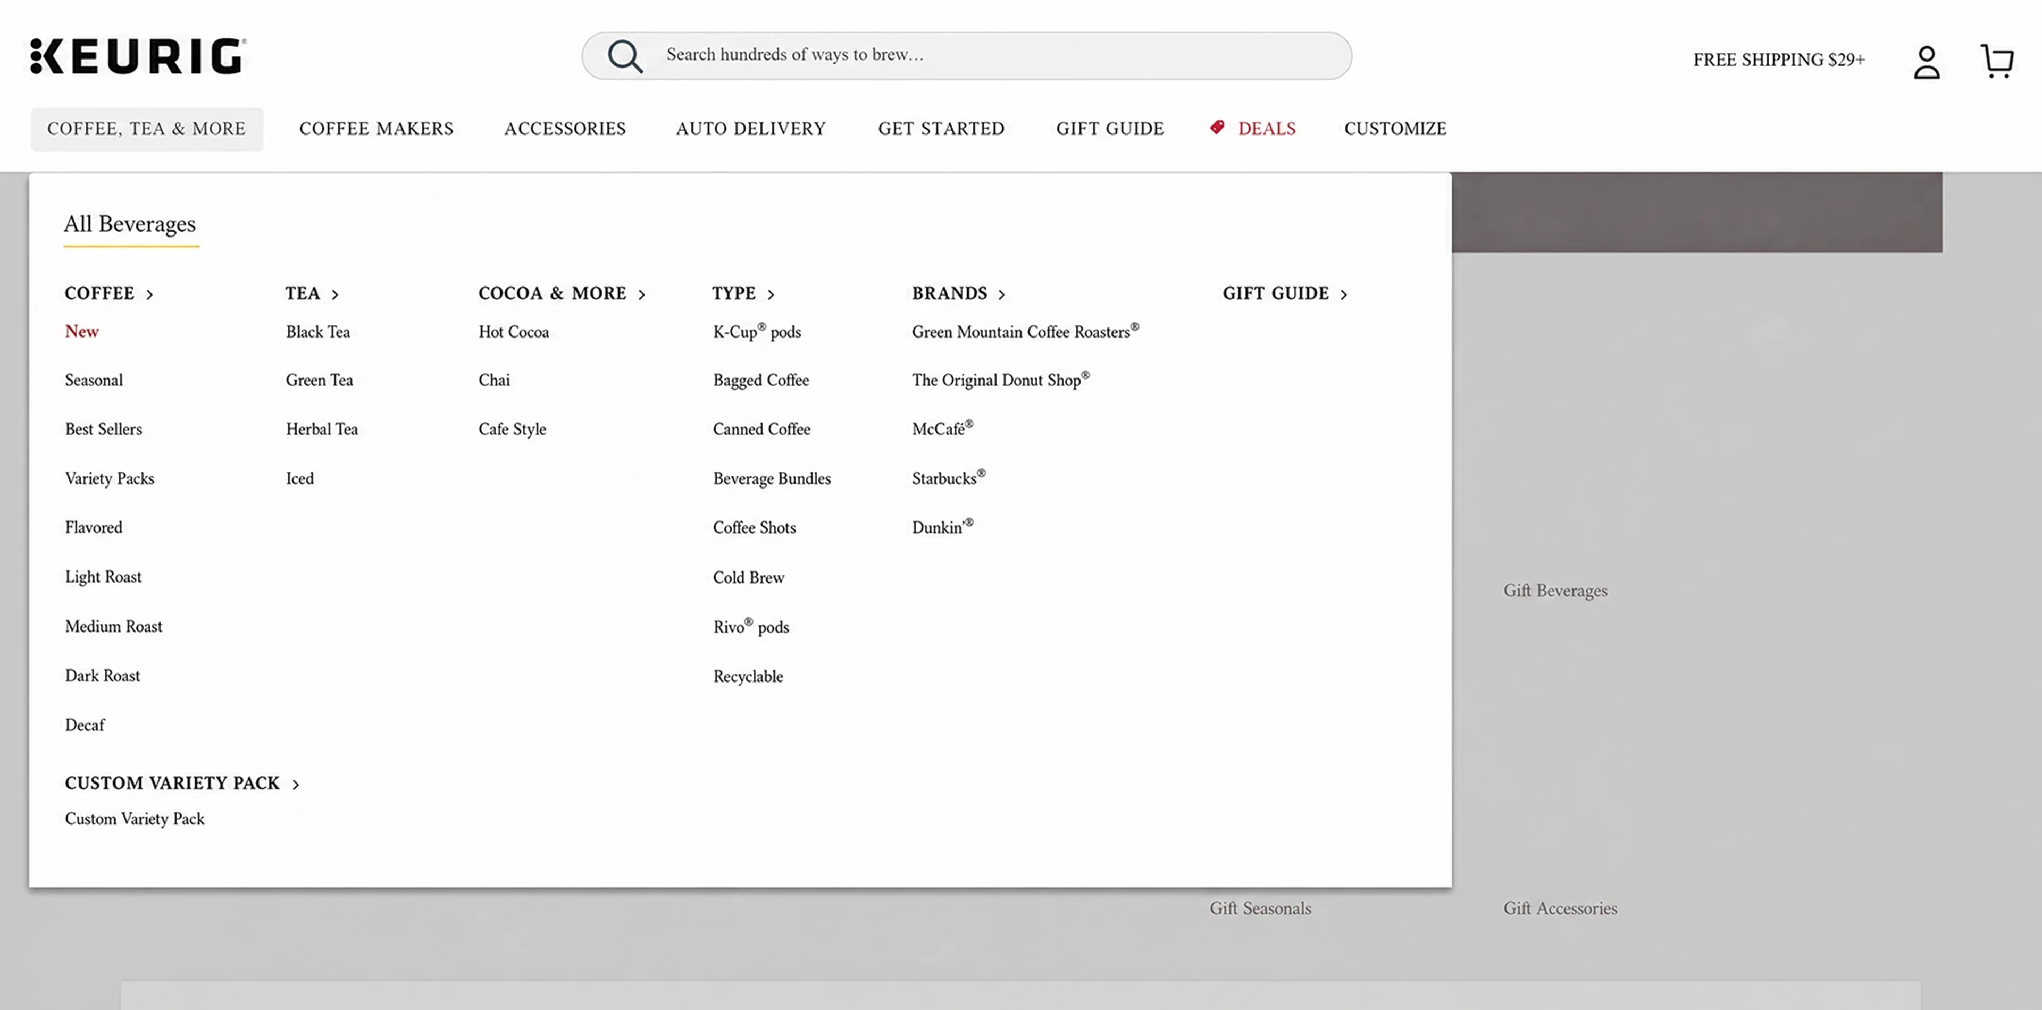This screenshot has height=1010, width=2042.
Task: Choose Cafe Style link
Action: [512, 430]
